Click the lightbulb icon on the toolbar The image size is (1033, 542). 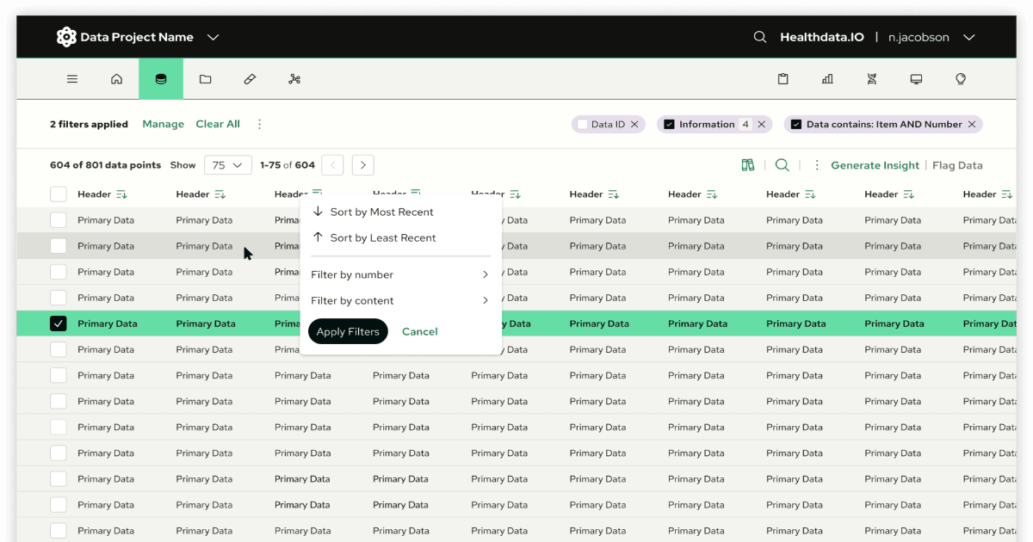(x=961, y=78)
